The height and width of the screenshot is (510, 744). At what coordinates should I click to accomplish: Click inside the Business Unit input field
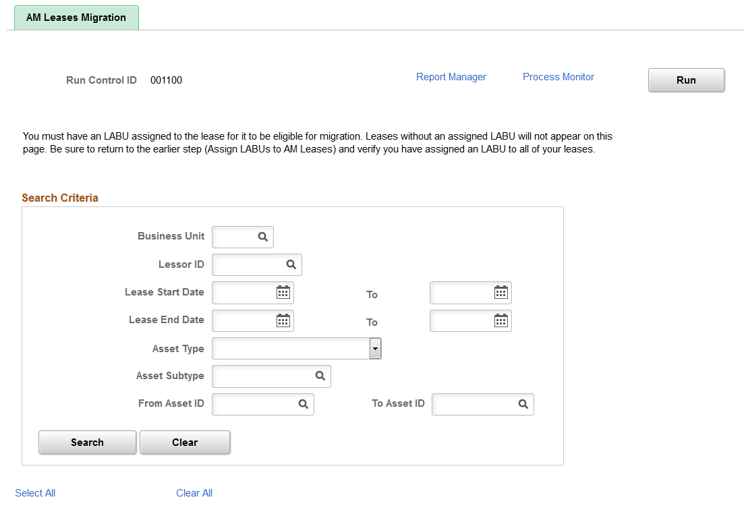[236, 237]
